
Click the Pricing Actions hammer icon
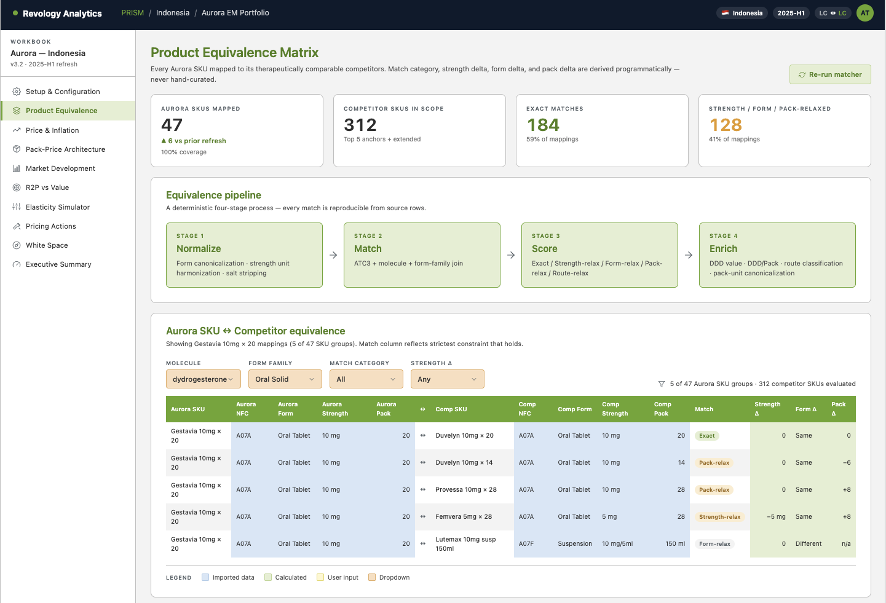(x=17, y=226)
